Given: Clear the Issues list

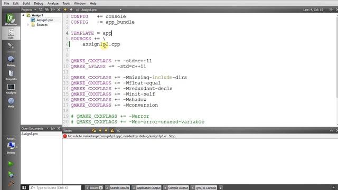Looking at the screenshot, I should [94, 130].
